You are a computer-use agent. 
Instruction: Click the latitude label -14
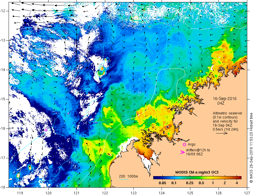coord(3,70)
